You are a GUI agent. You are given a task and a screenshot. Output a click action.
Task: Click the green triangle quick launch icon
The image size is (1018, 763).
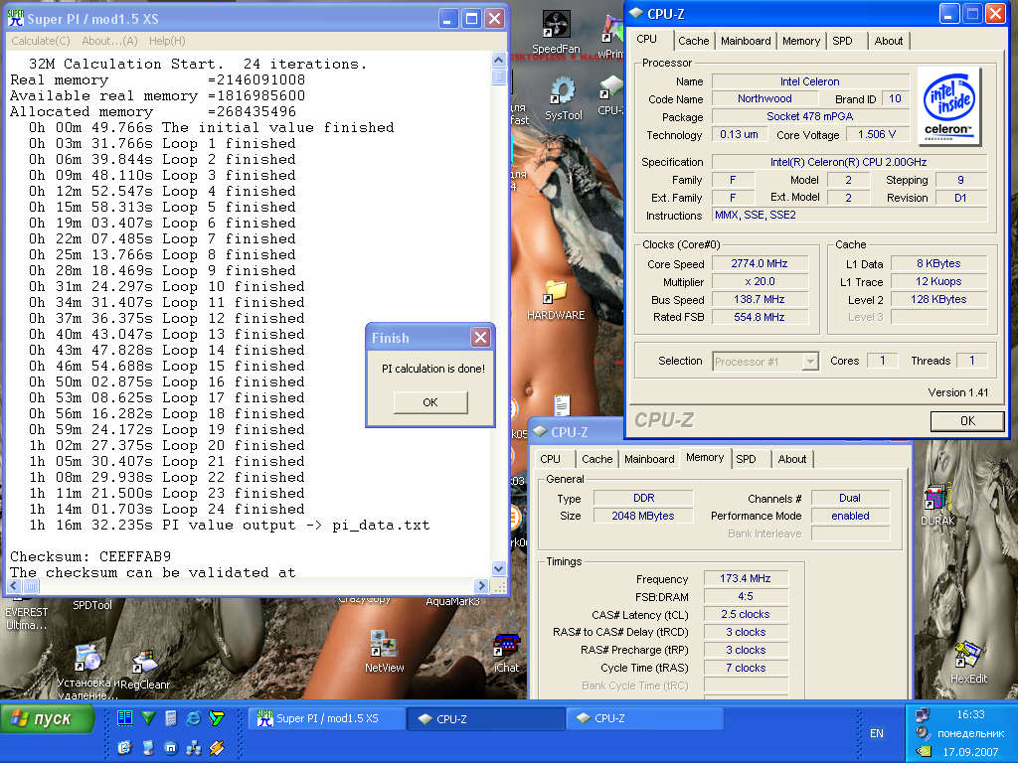(x=148, y=717)
